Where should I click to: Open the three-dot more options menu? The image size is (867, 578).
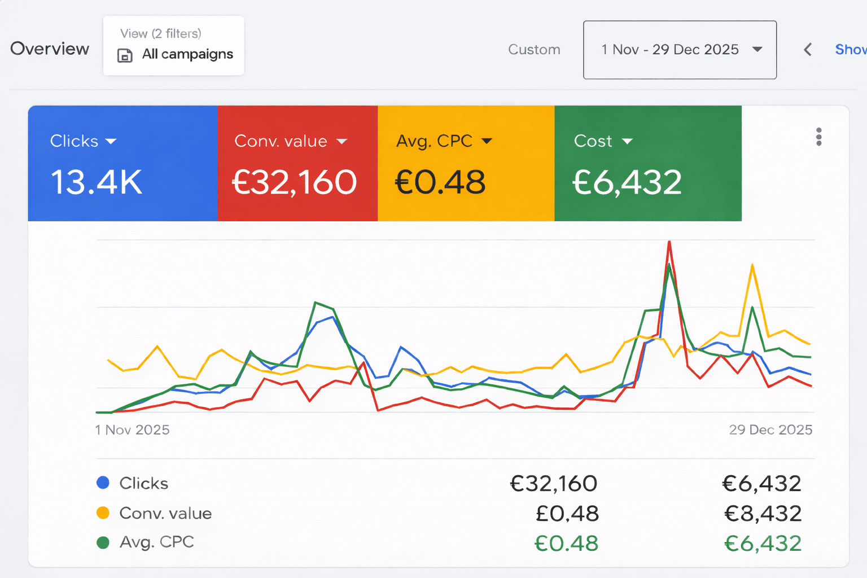[x=818, y=137]
